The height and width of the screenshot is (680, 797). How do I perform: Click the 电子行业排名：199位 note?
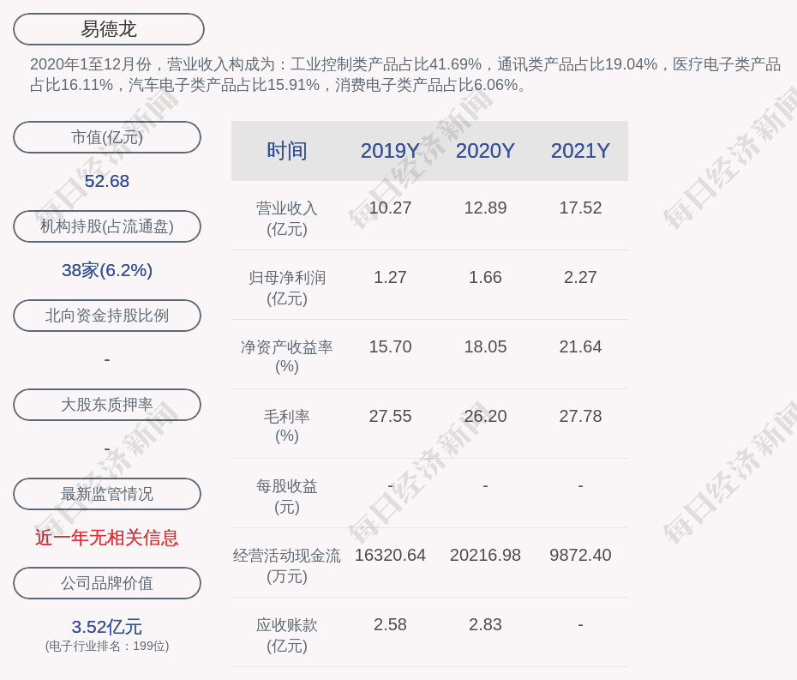click(x=107, y=646)
